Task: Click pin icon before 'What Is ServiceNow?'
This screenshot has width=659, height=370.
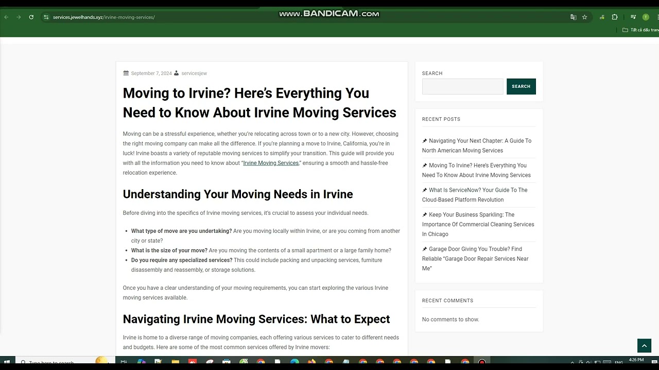Action: point(425,190)
